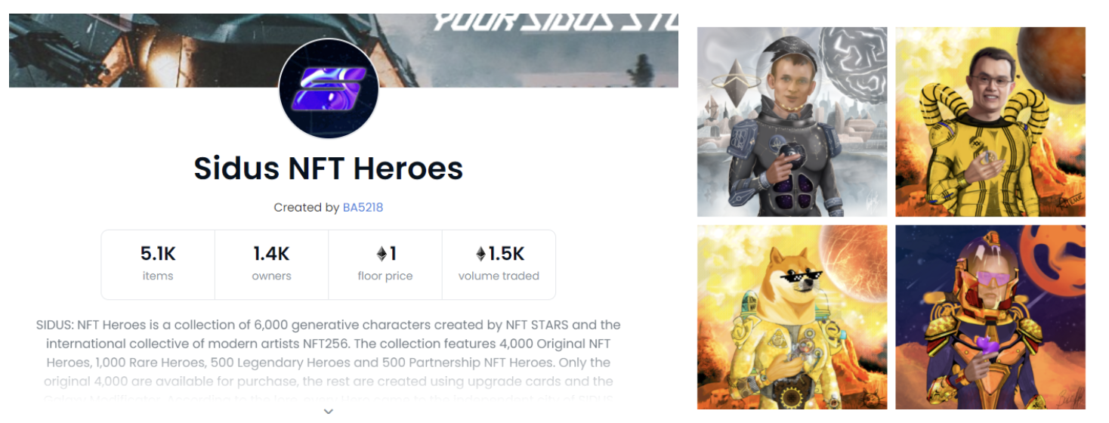Select the 1.5K volume traded stat cell
The image size is (1109, 423).
tap(499, 264)
